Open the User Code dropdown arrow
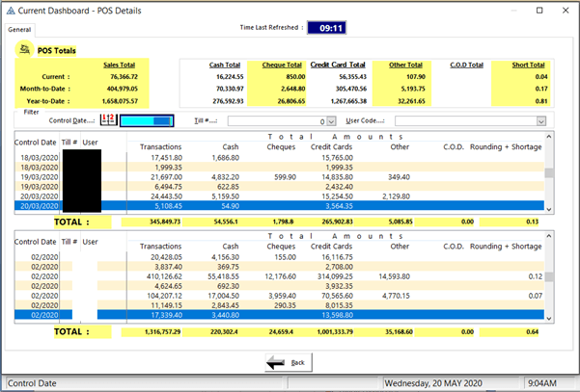580x392 pixels. [541, 121]
